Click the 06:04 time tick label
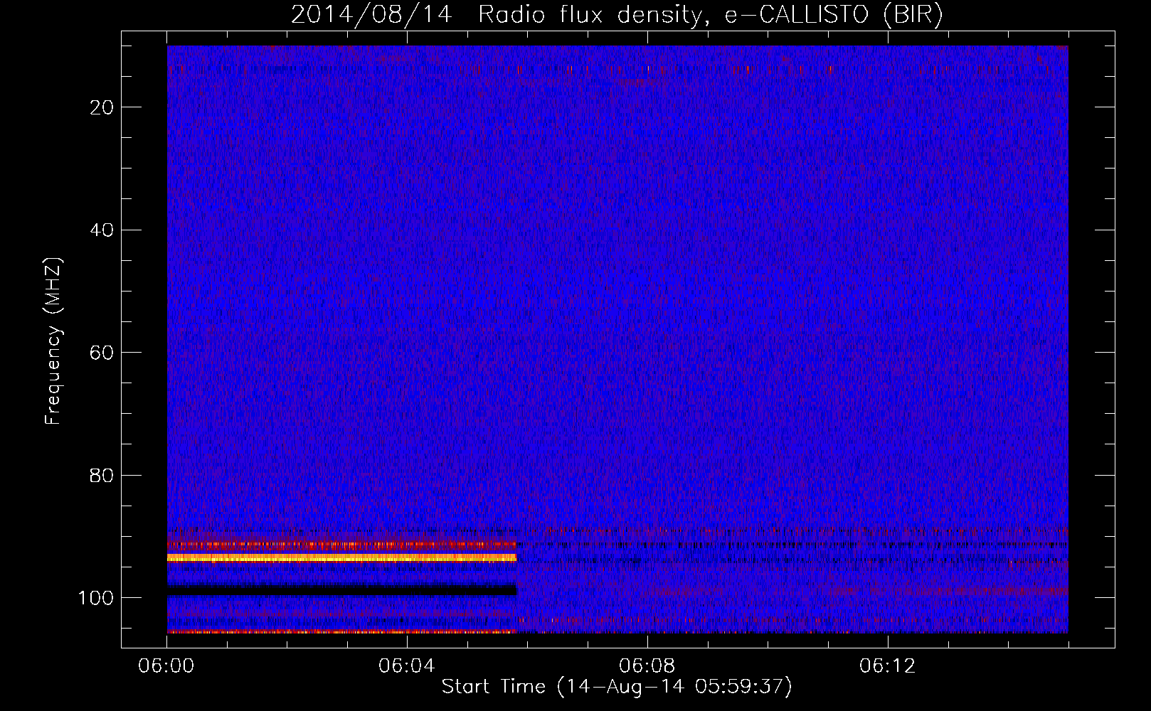Image resolution: width=1151 pixels, height=711 pixels. click(x=407, y=666)
